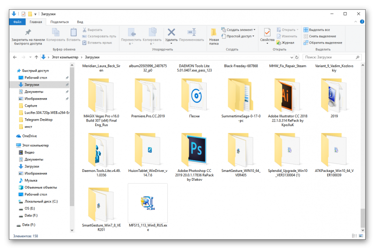Select SummertimeSaga-0-17-0-pc folder
The width and height of the screenshot is (375, 249).
coord(241,100)
